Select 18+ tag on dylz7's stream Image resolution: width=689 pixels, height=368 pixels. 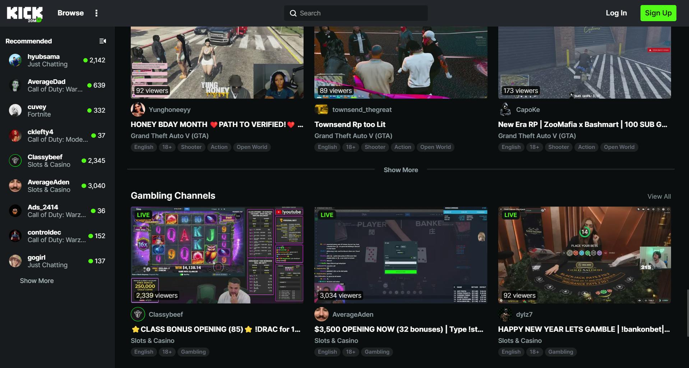pyautogui.click(x=534, y=352)
